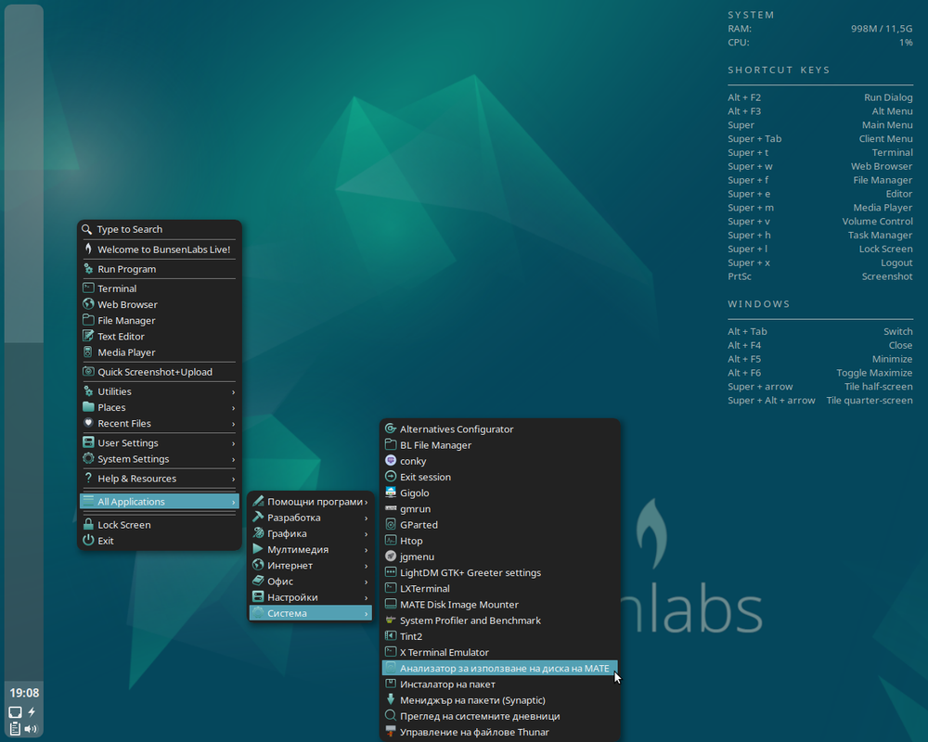This screenshot has width=928, height=742.
Task: Open the Настройки category
Action: [x=311, y=597]
